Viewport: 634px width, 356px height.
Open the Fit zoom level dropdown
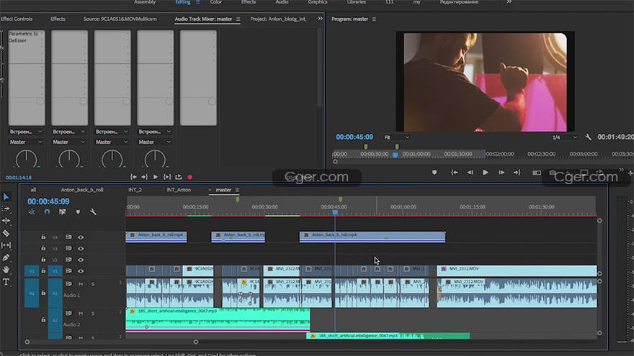click(397, 137)
